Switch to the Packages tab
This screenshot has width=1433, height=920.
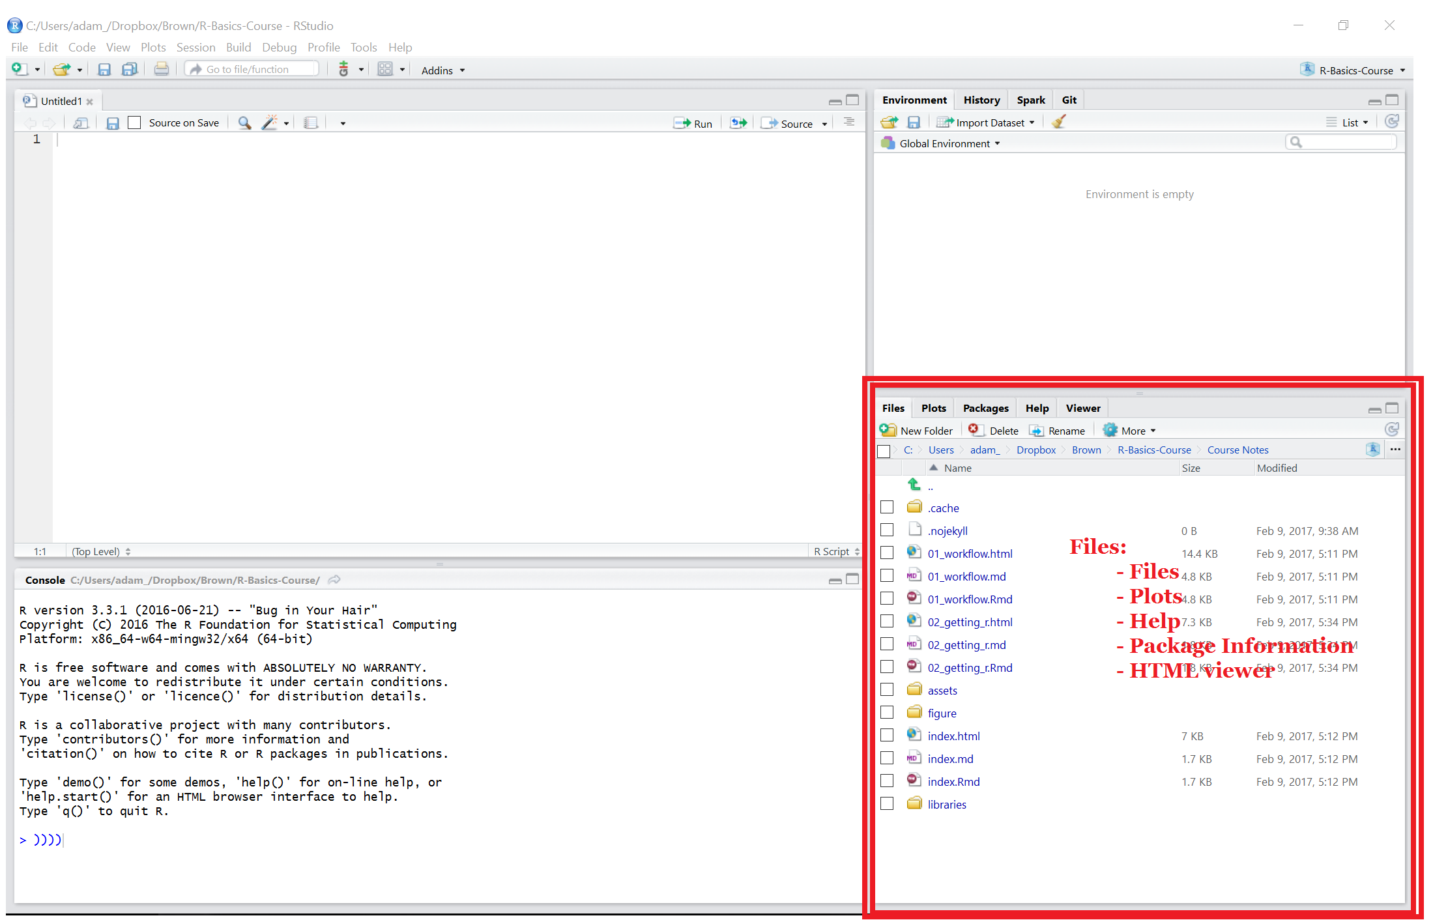pyautogui.click(x=985, y=408)
